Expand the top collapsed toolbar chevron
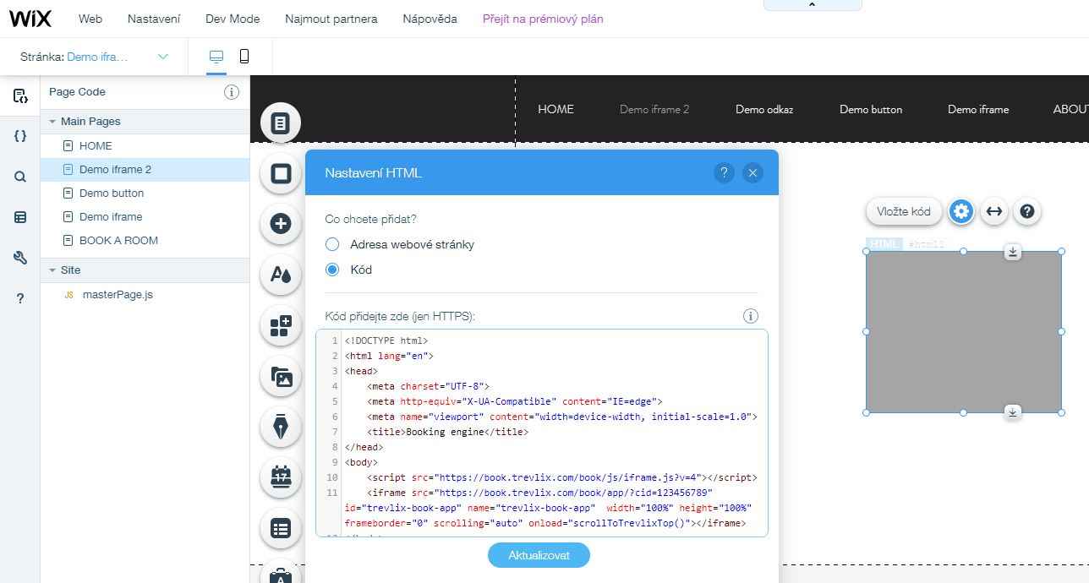The height and width of the screenshot is (583, 1089). pyautogui.click(x=813, y=5)
